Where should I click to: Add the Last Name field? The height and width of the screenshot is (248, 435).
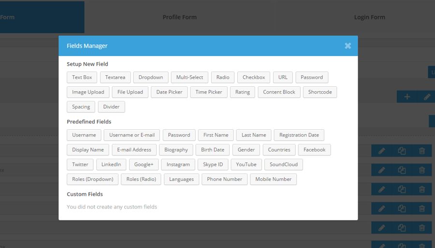[254, 135]
